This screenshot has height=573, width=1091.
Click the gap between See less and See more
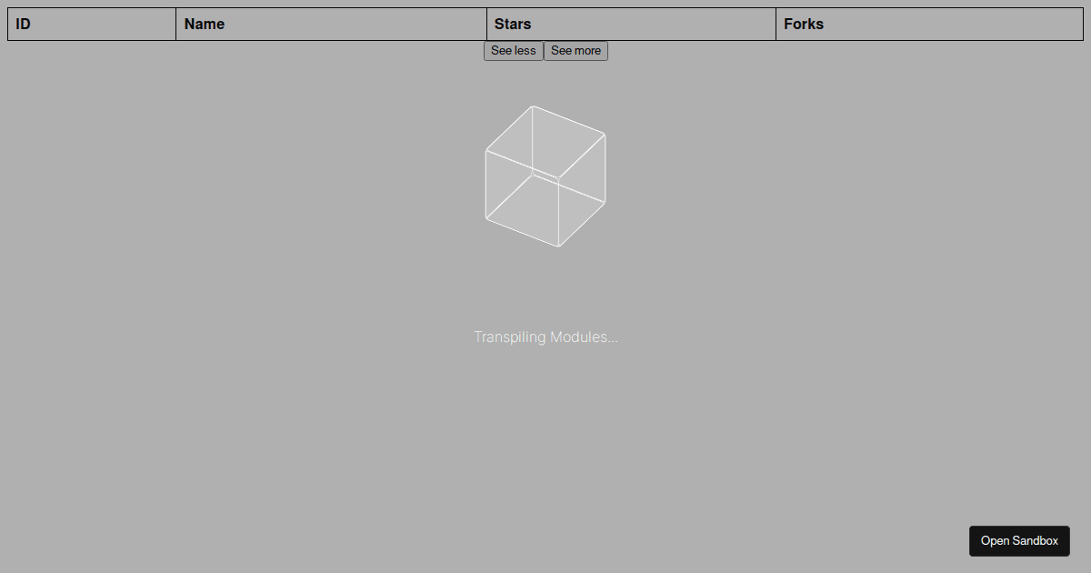pyautogui.click(x=543, y=50)
